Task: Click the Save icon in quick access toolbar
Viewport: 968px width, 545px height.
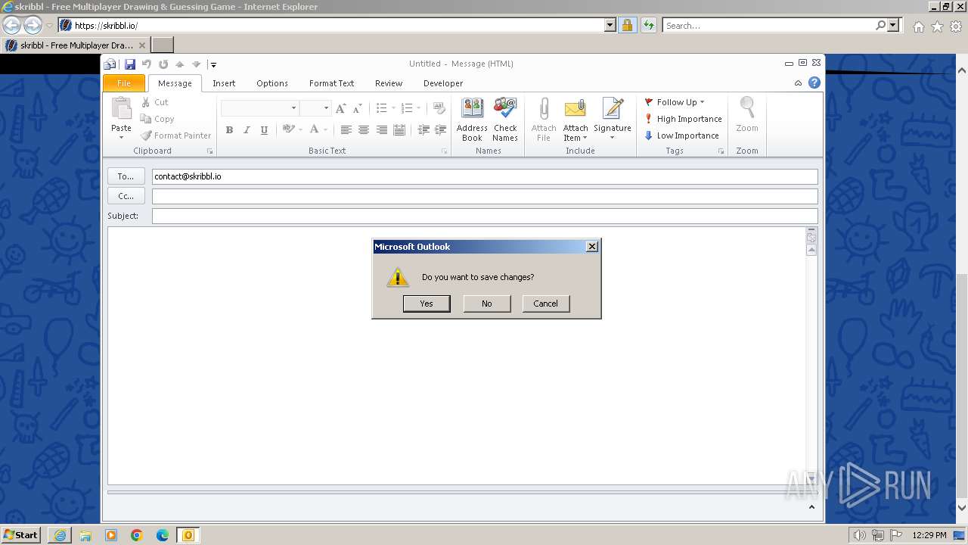Action: [130, 64]
